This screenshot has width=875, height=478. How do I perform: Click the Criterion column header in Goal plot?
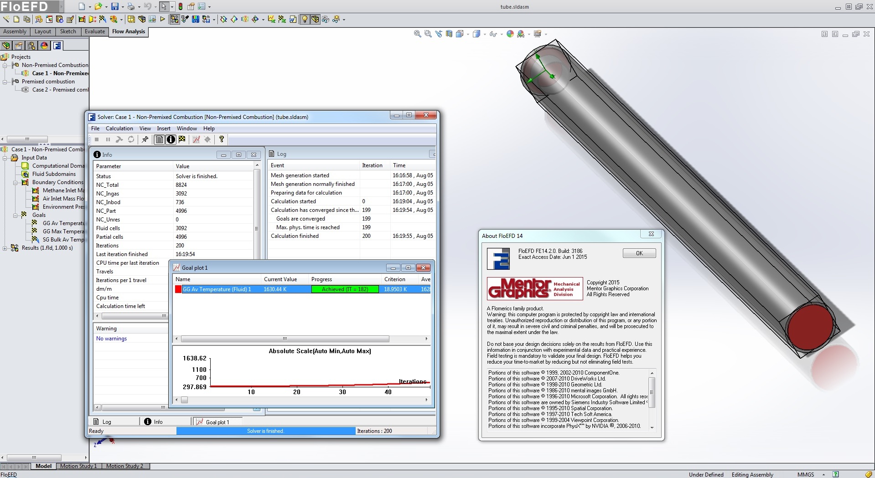coord(400,279)
